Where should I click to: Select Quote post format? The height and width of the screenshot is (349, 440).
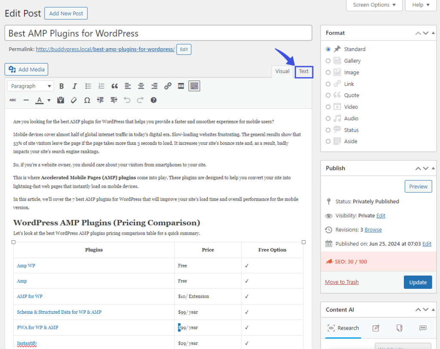pyautogui.click(x=328, y=95)
